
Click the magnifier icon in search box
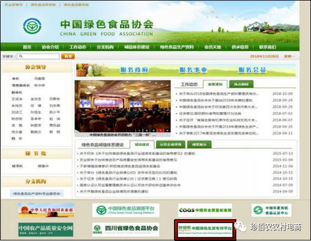tap(21, 56)
